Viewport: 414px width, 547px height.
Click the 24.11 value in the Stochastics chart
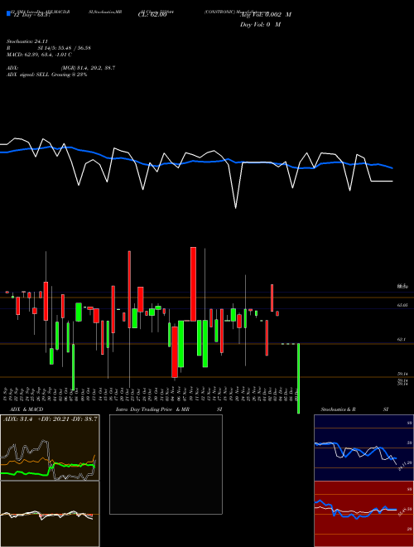(402, 466)
